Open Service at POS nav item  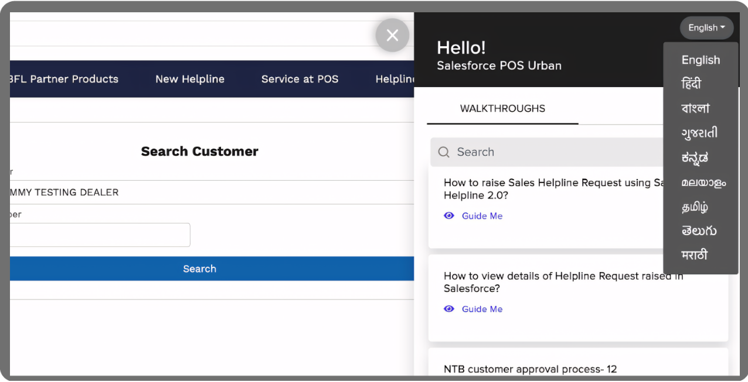(x=300, y=79)
